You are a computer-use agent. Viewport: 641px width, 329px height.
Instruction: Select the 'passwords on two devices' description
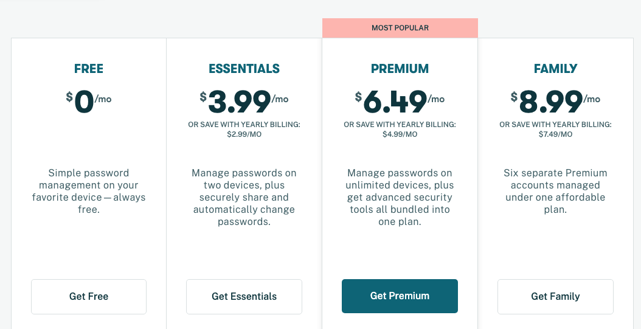pyautogui.click(x=244, y=197)
